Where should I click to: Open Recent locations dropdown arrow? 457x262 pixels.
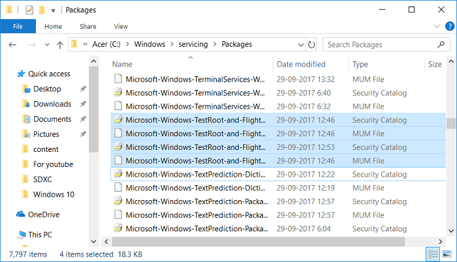pos(46,45)
